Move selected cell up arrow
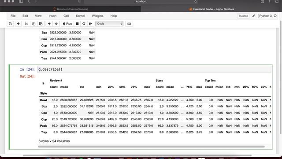This screenshot has width=282, height=159. [49, 24]
